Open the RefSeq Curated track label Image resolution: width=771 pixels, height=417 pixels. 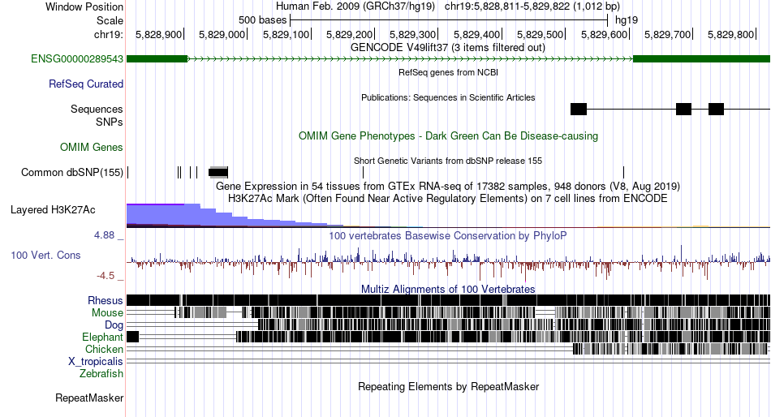pos(86,84)
